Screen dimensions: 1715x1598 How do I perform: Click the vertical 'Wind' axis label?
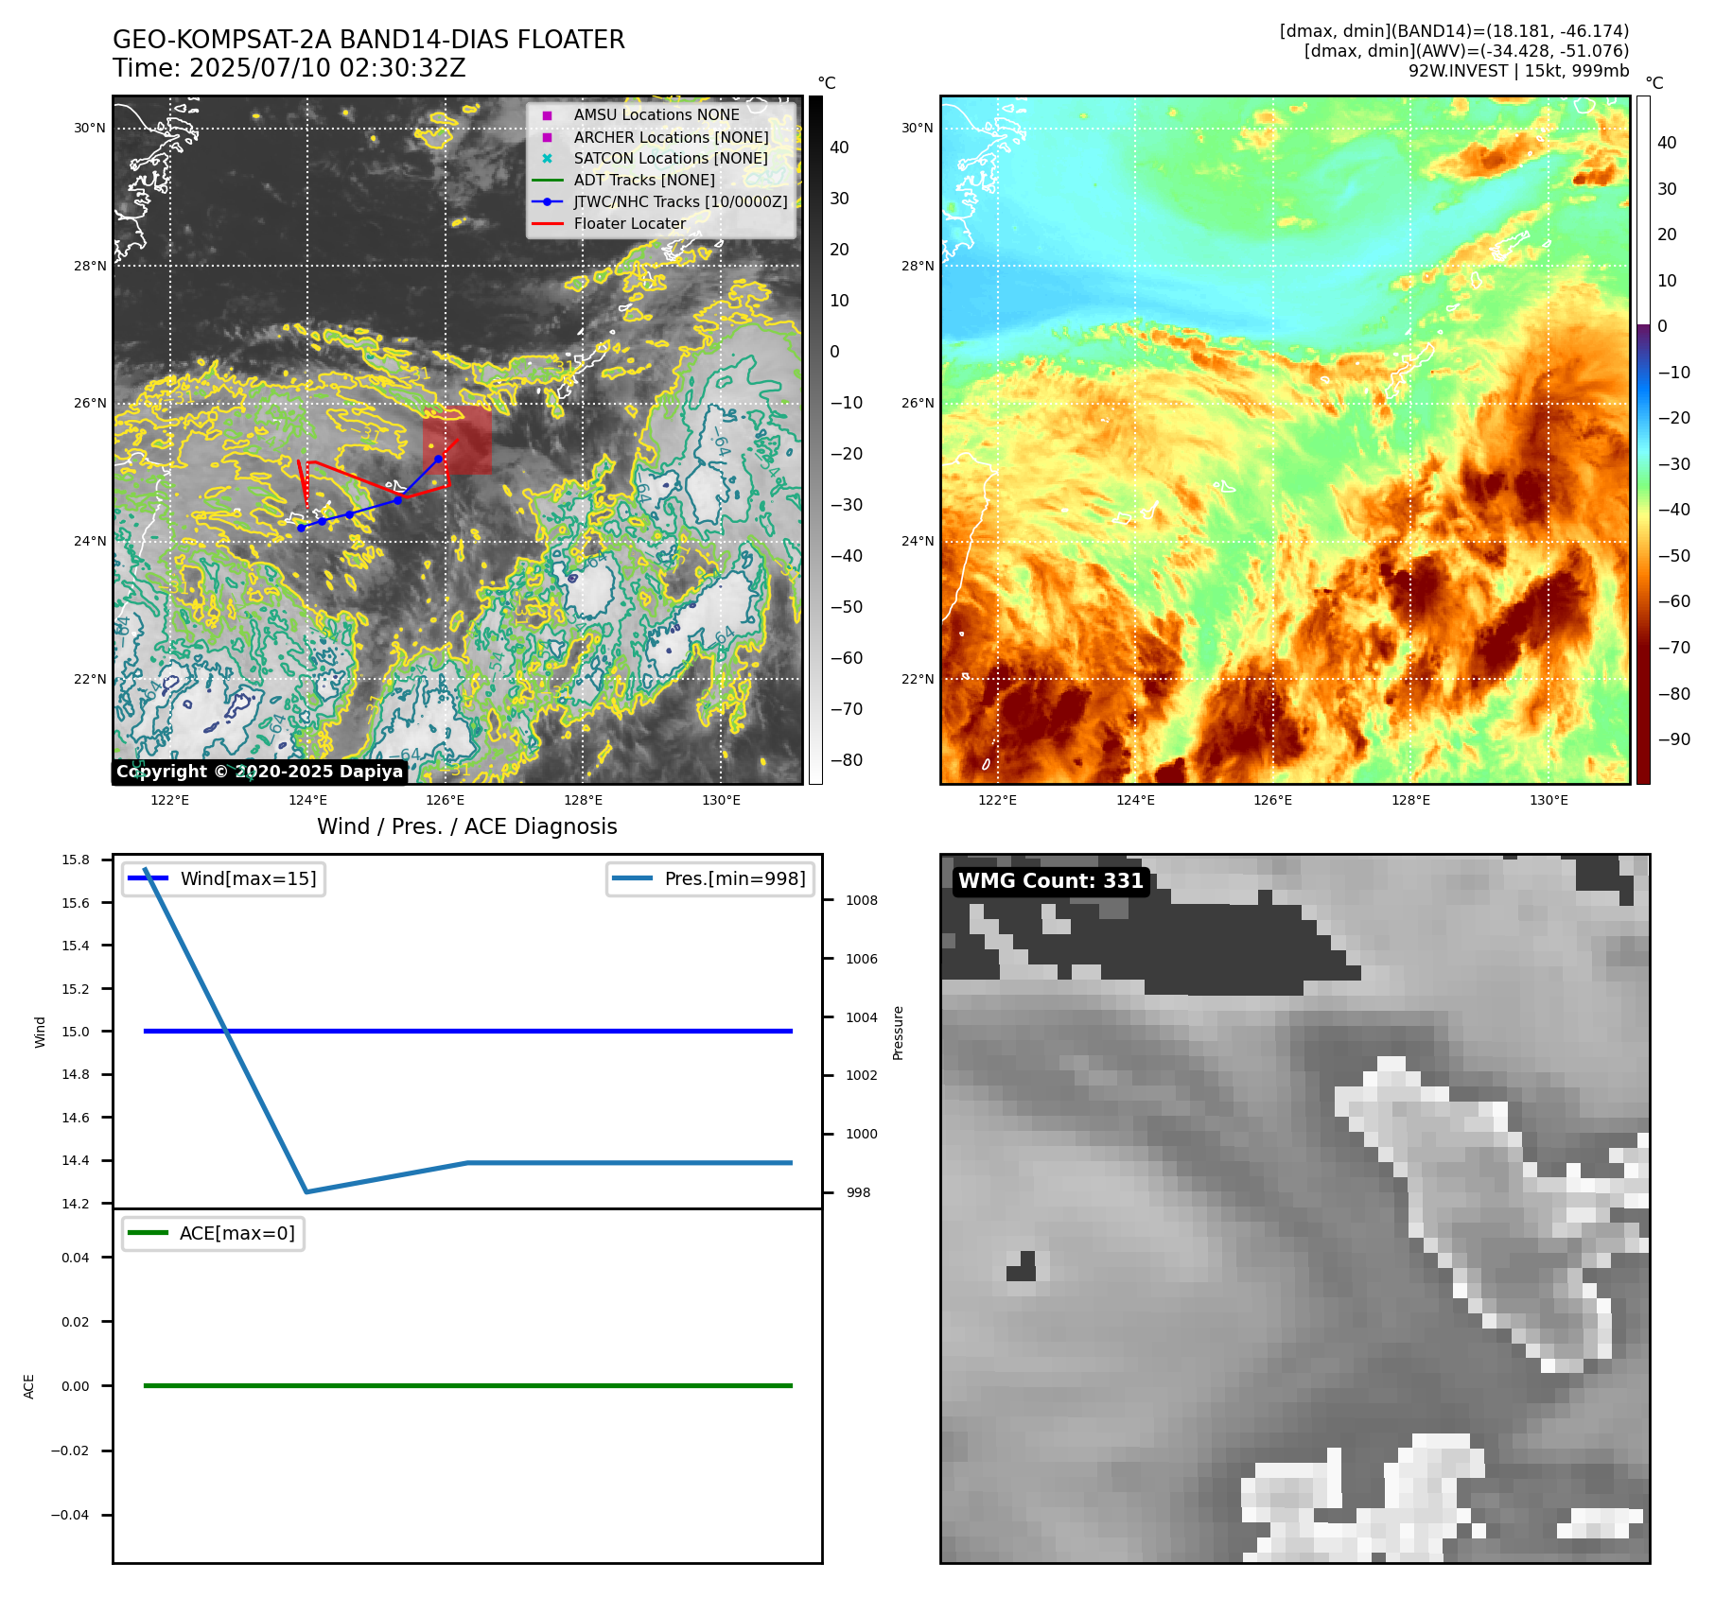(40, 1032)
